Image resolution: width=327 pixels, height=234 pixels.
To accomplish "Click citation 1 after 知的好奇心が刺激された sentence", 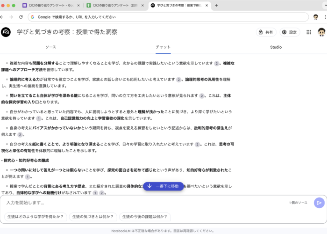I will click(x=27, y=177).
